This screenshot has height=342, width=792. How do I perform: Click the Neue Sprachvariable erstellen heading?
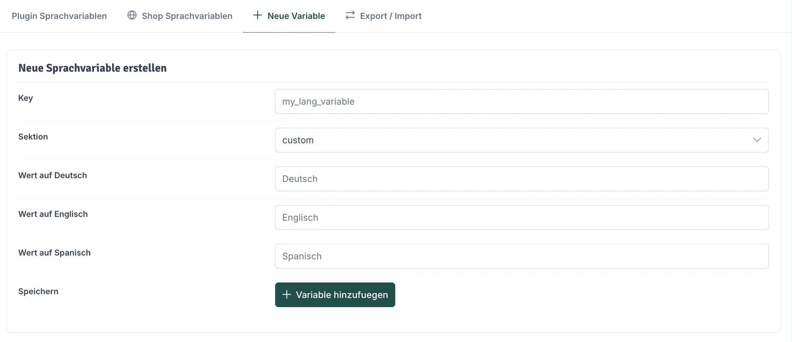point(92,68)
